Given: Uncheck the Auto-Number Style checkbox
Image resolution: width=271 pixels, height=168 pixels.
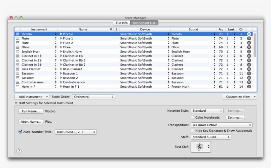Looking at the screenshot, I should click(x=20, y=132).
